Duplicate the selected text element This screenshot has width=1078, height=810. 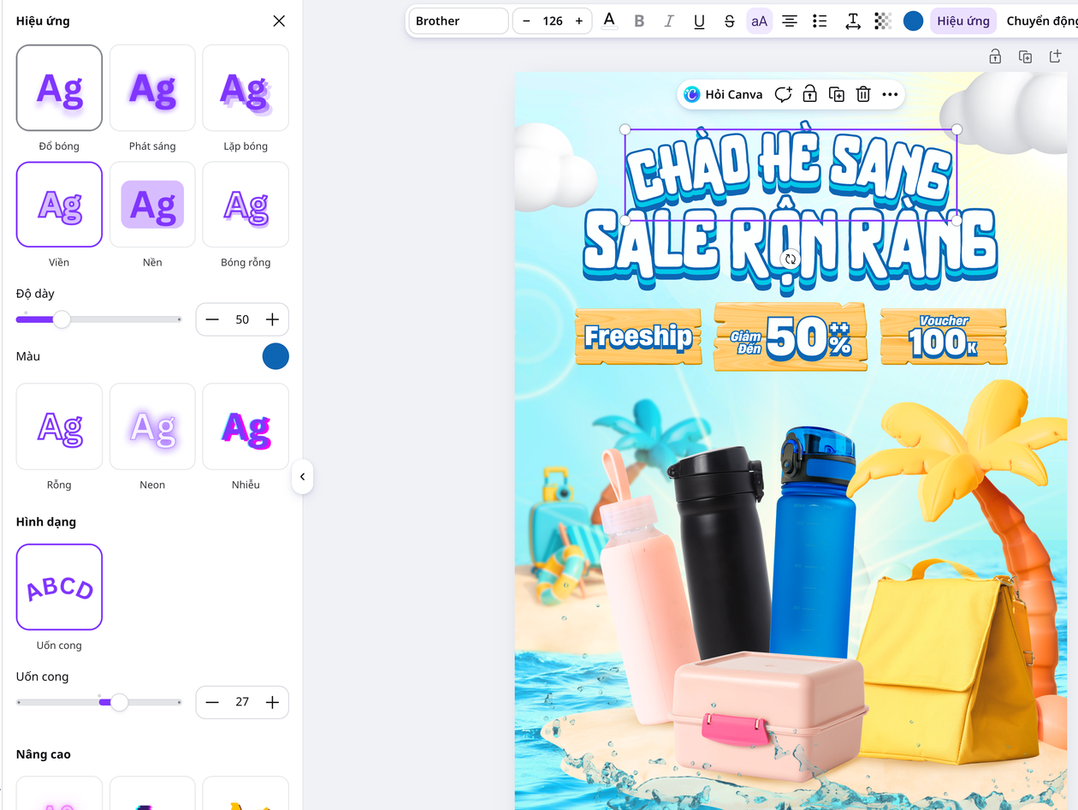(x=837, y=94)
